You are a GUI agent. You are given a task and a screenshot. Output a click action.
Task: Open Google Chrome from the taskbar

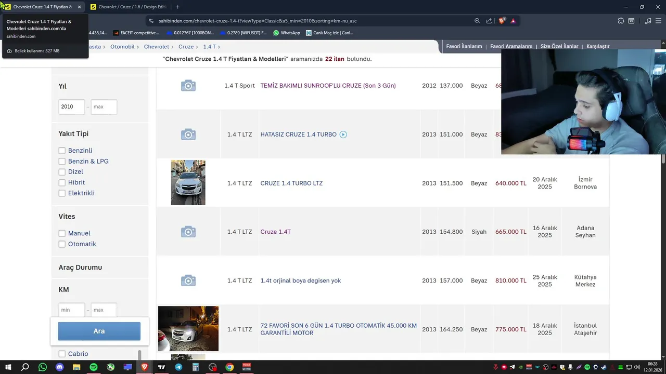229,367
